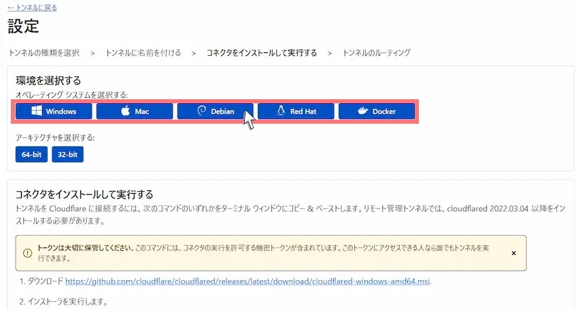578x310 pixels.
Task: Click the 設定 page heading
Action: 23,27
